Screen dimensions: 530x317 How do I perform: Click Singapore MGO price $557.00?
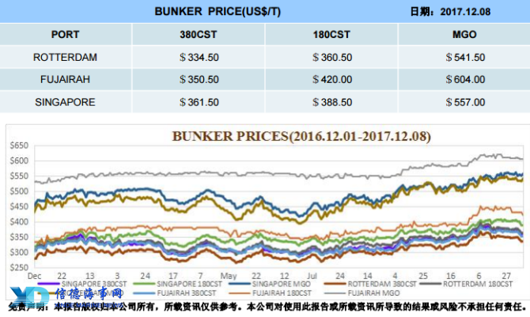465,102
